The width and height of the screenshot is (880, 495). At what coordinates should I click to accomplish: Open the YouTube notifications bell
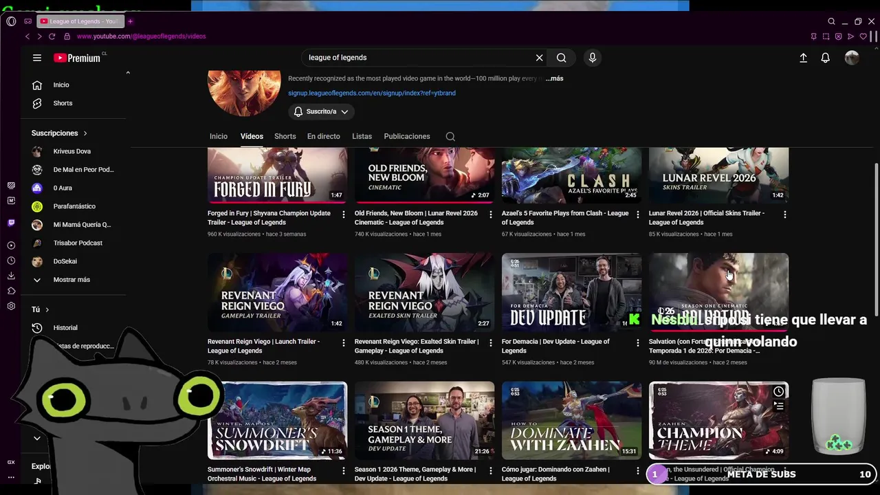[826, 58]
